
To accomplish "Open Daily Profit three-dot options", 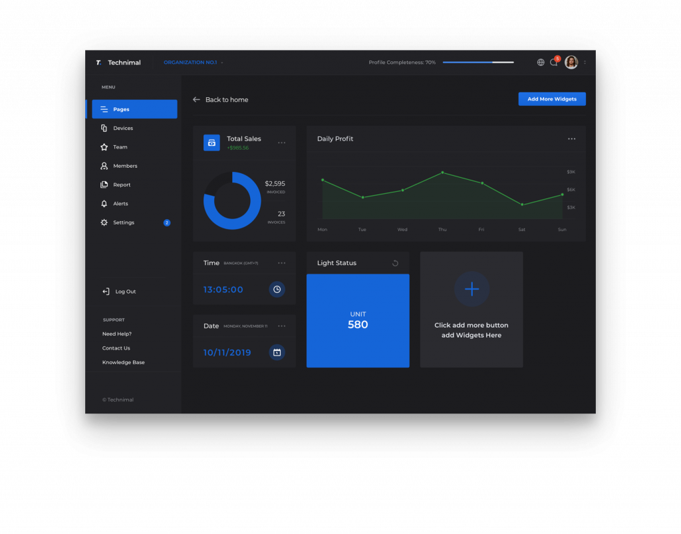I will coord(571,139).
